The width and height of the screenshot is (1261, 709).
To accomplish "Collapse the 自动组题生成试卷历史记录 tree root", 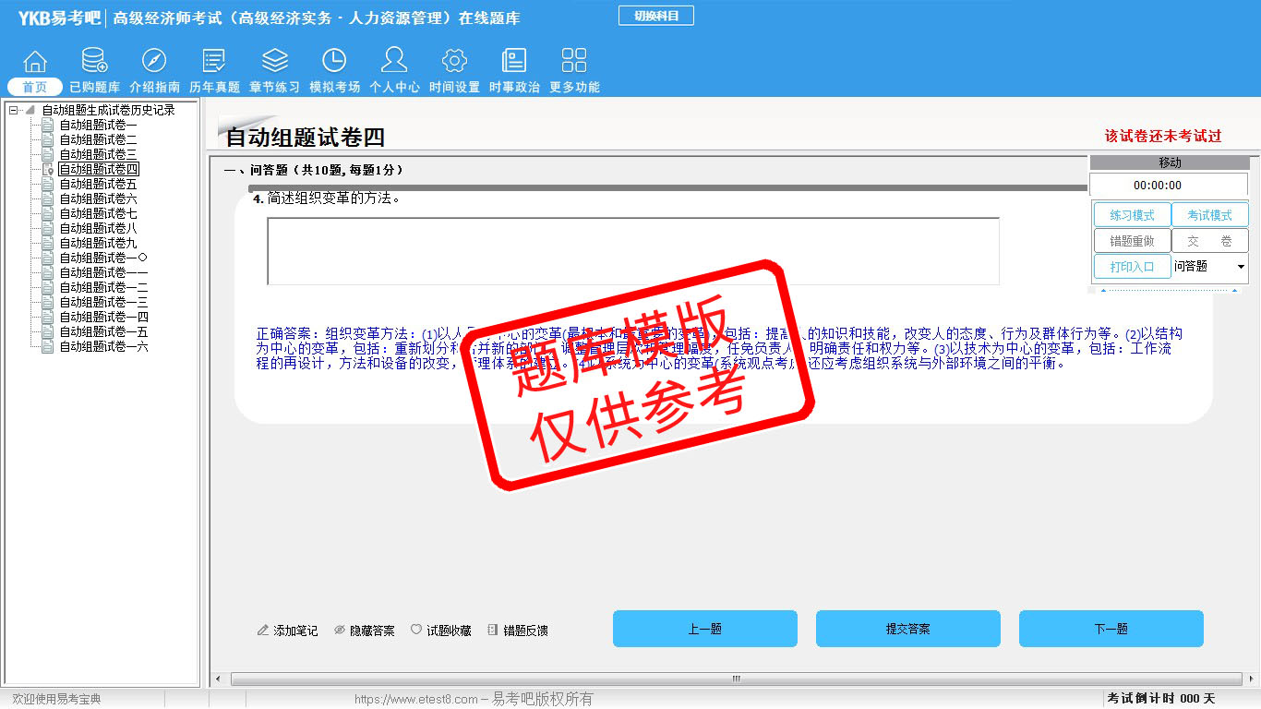I will click(x=14, y=111).
